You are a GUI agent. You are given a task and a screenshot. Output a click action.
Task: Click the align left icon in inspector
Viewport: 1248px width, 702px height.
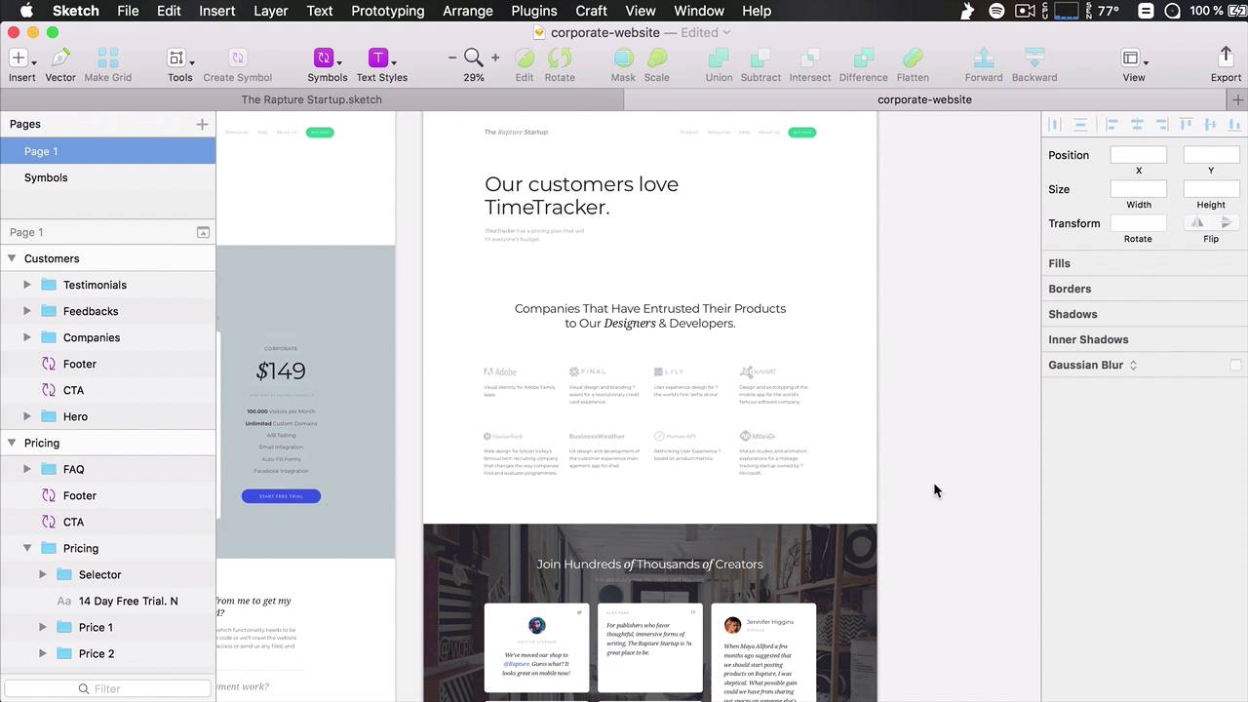point(1112,125)
